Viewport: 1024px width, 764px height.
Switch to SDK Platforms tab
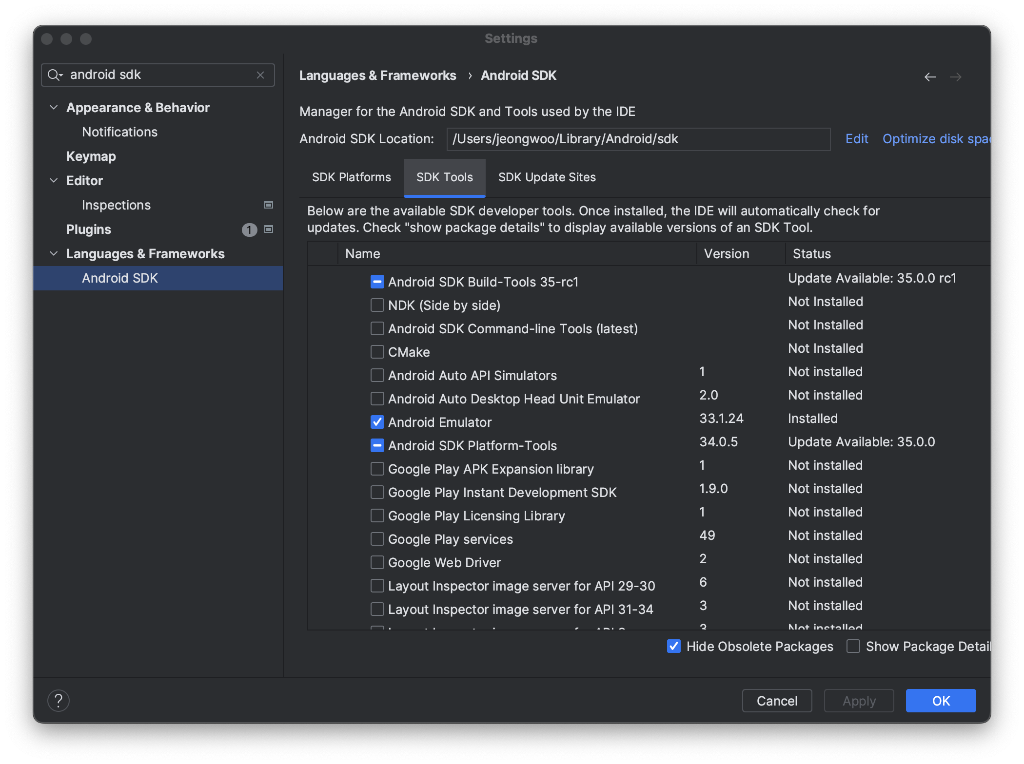351,177
